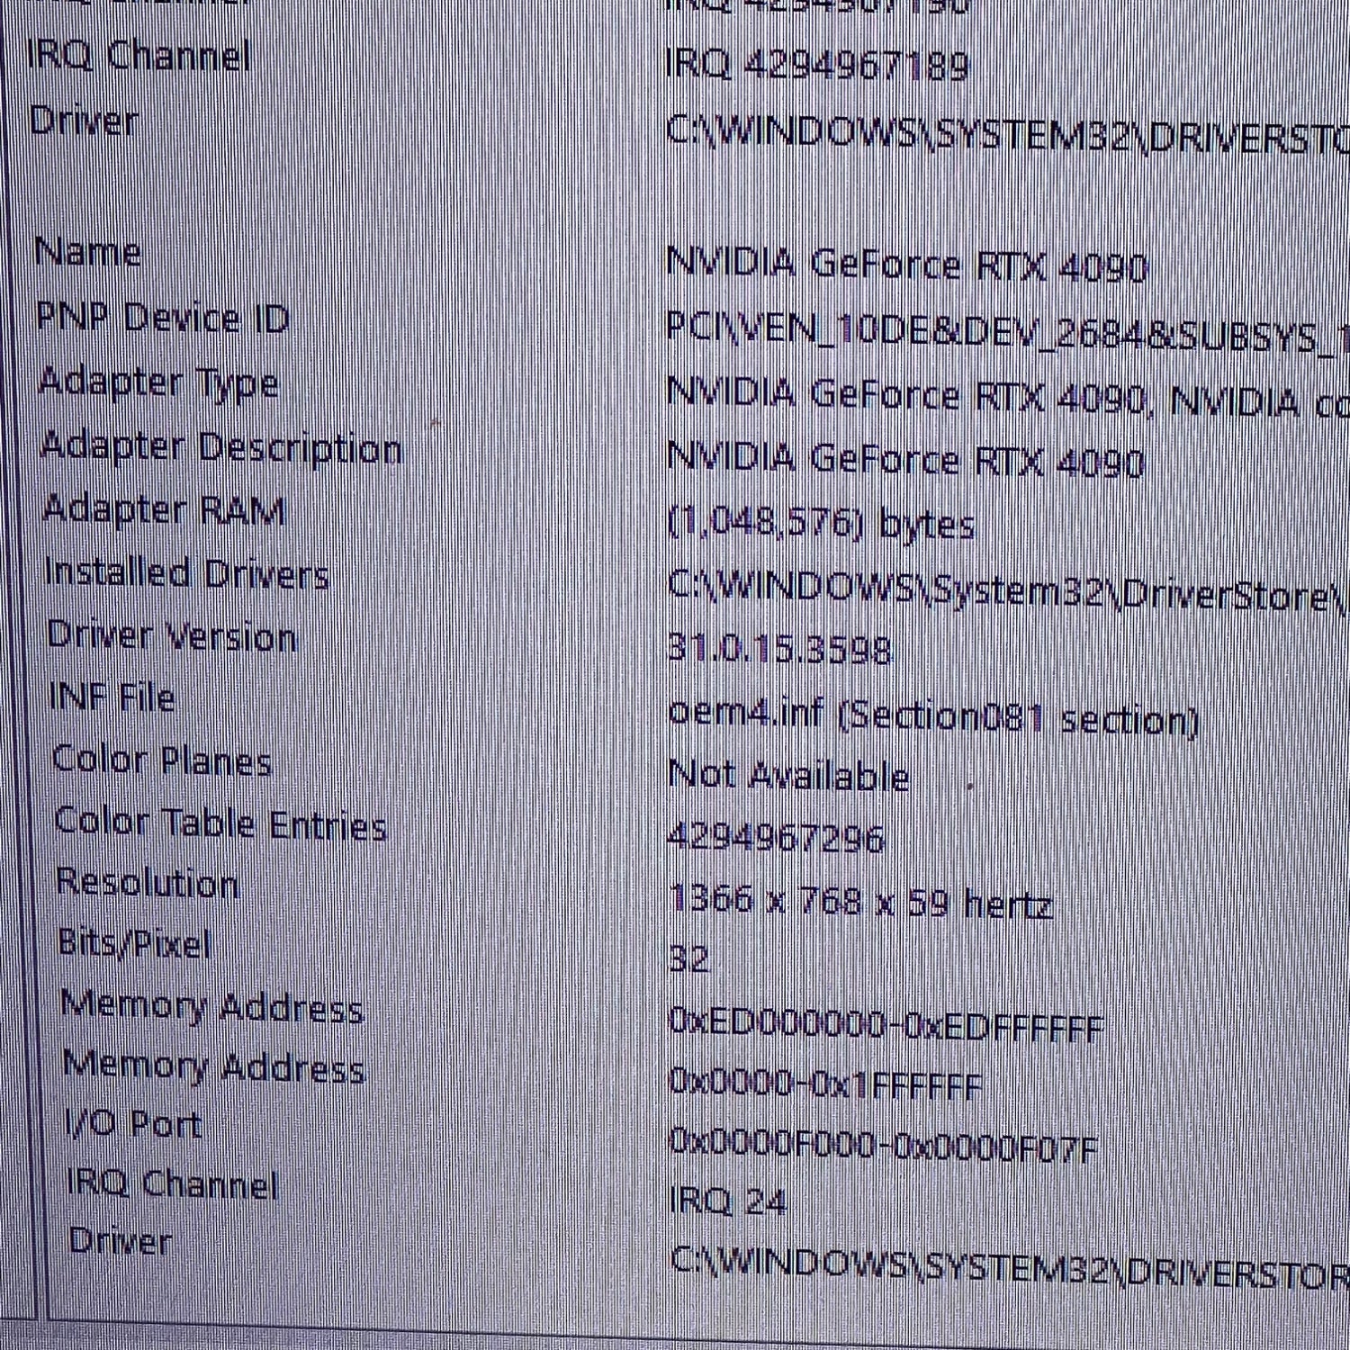Select the IRQ Channel label beside IRQ 4294967189
This screenshot has width=1350, height=1350.
pos(139,58)
